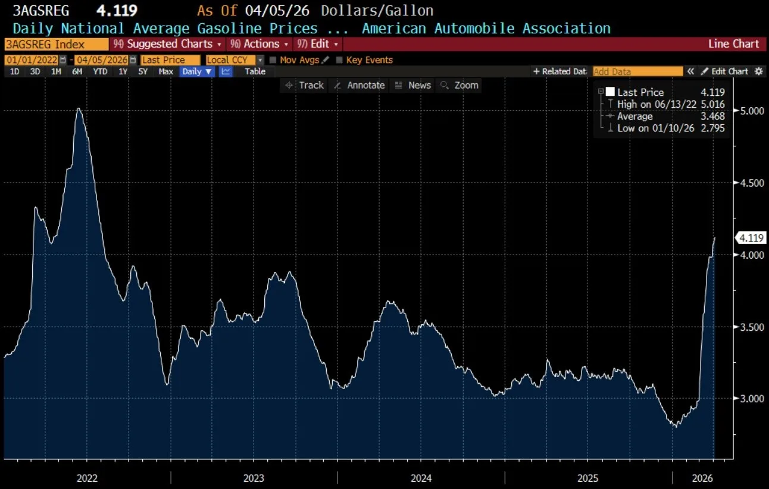Click the Dollars/Gallon unit label

click(377, 11)
